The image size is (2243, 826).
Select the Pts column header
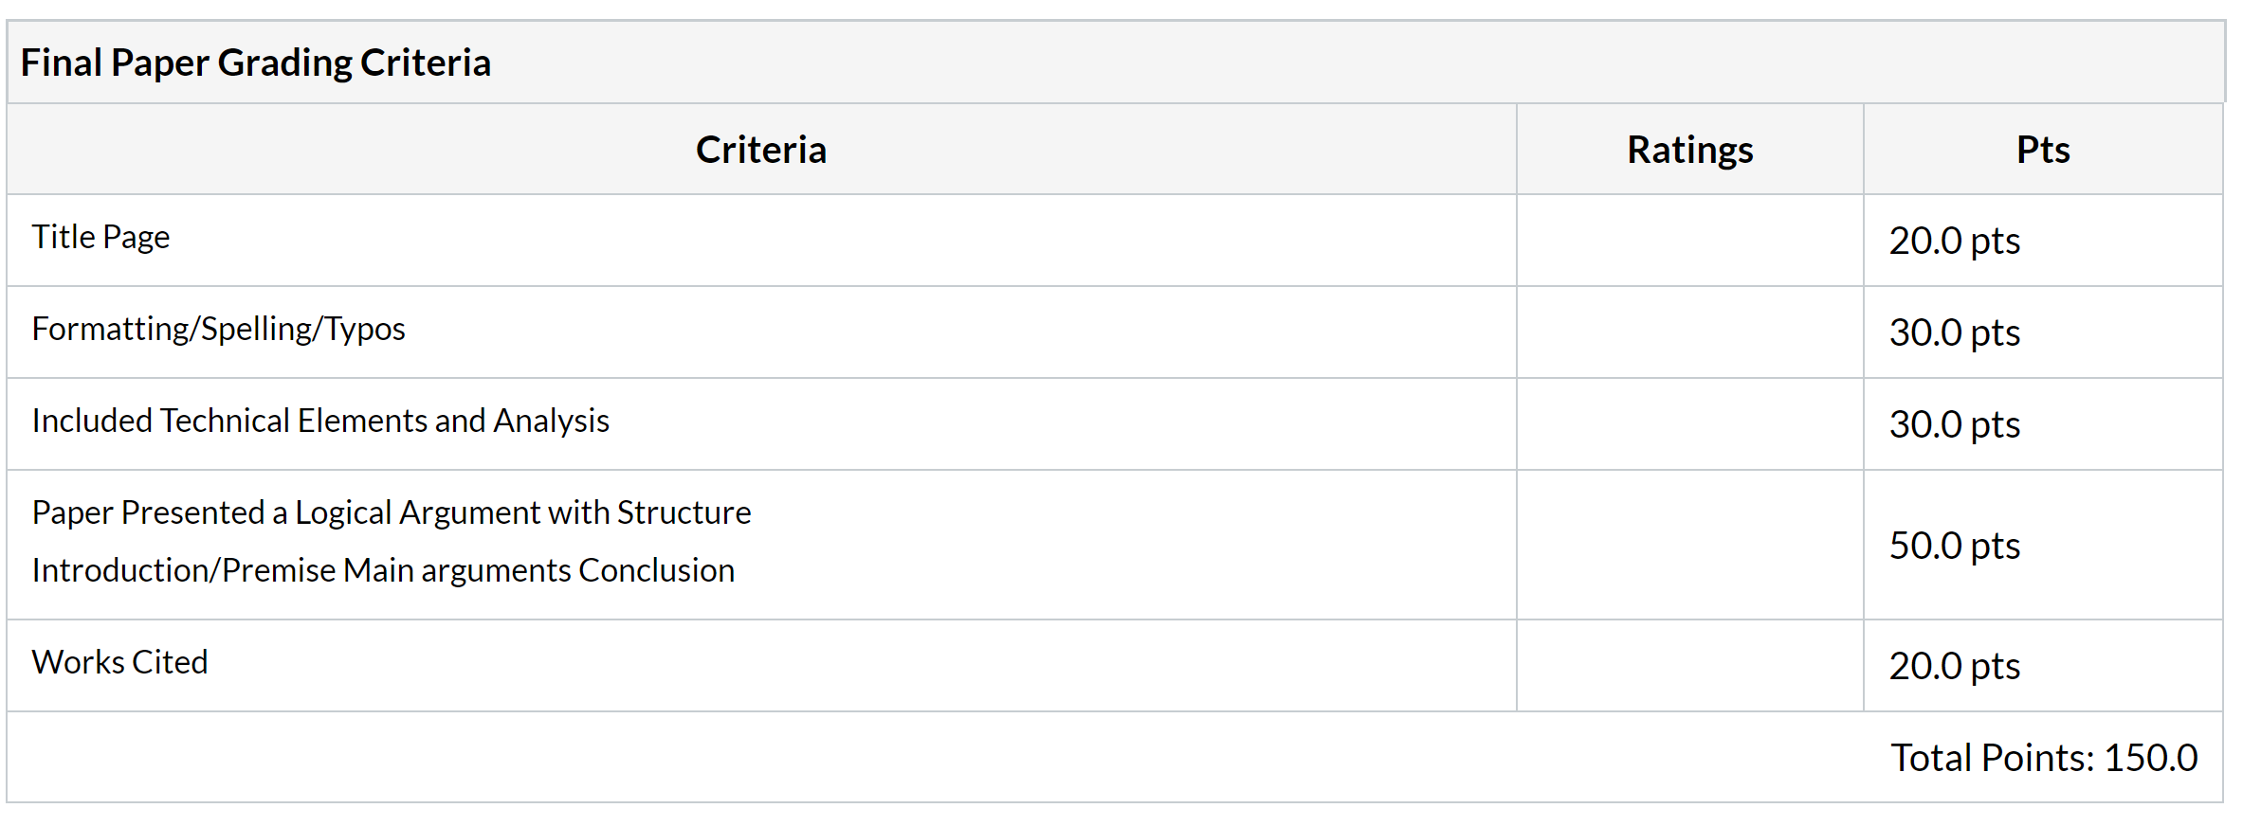coord(2043,150)
